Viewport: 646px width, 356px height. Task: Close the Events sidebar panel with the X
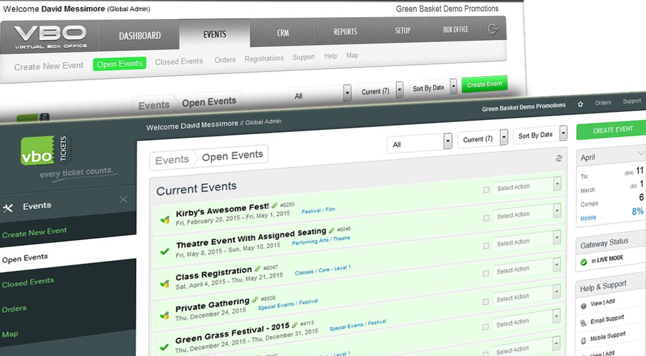tap(123, 199)
